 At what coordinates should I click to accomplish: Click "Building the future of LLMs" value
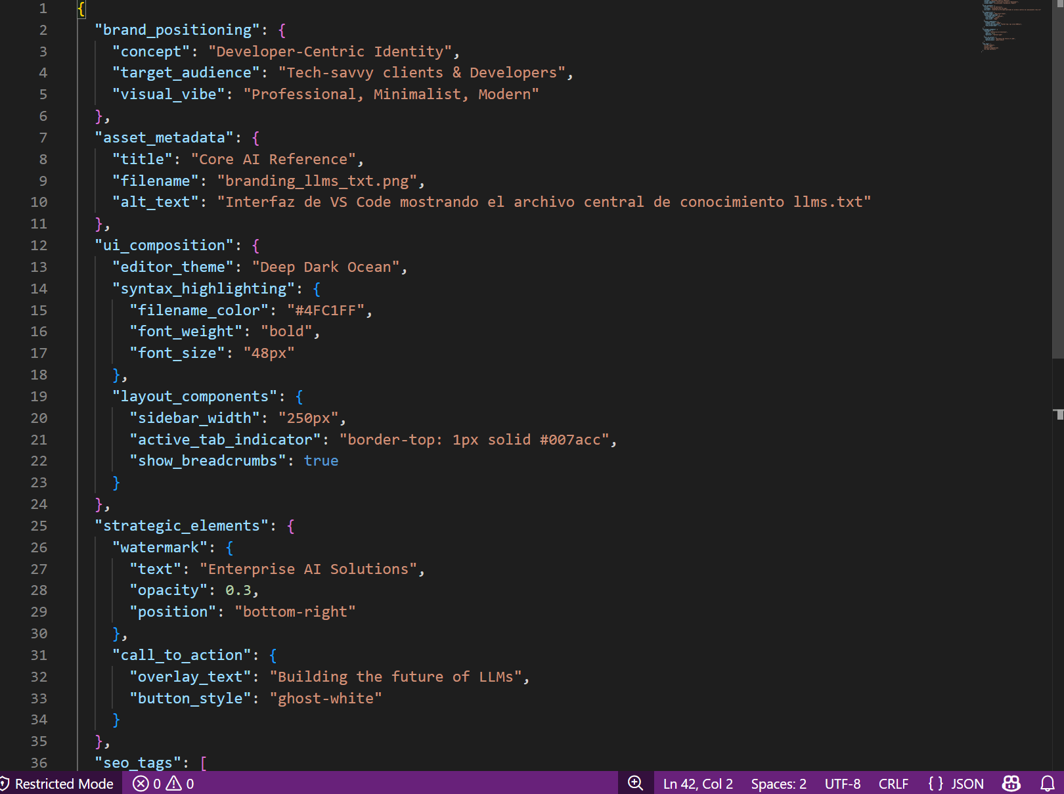click(396, 677)
